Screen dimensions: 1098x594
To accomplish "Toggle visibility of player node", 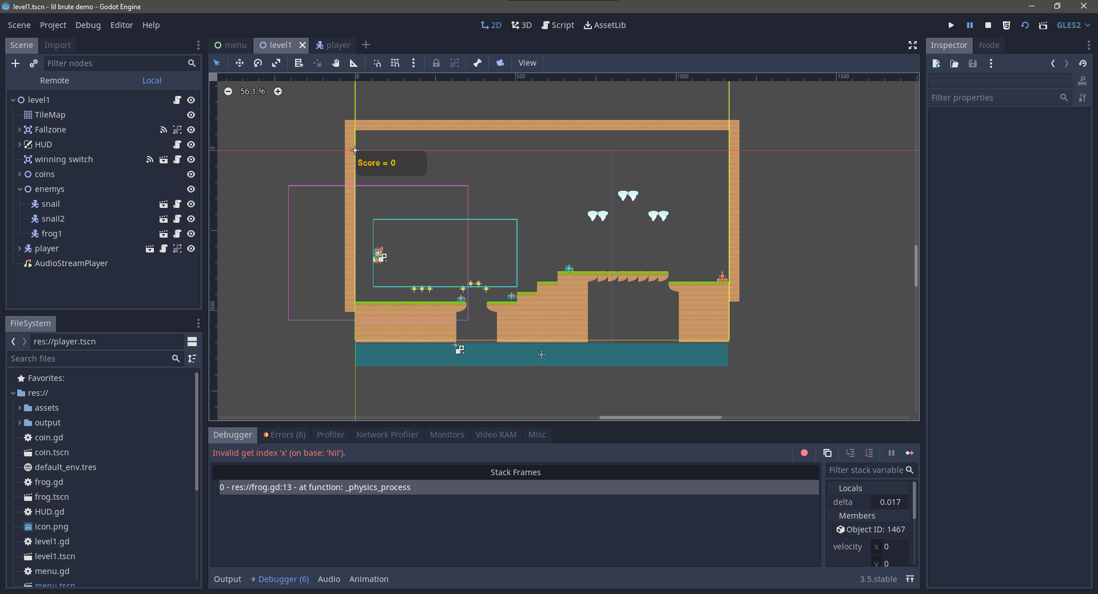I will point(191,248).
